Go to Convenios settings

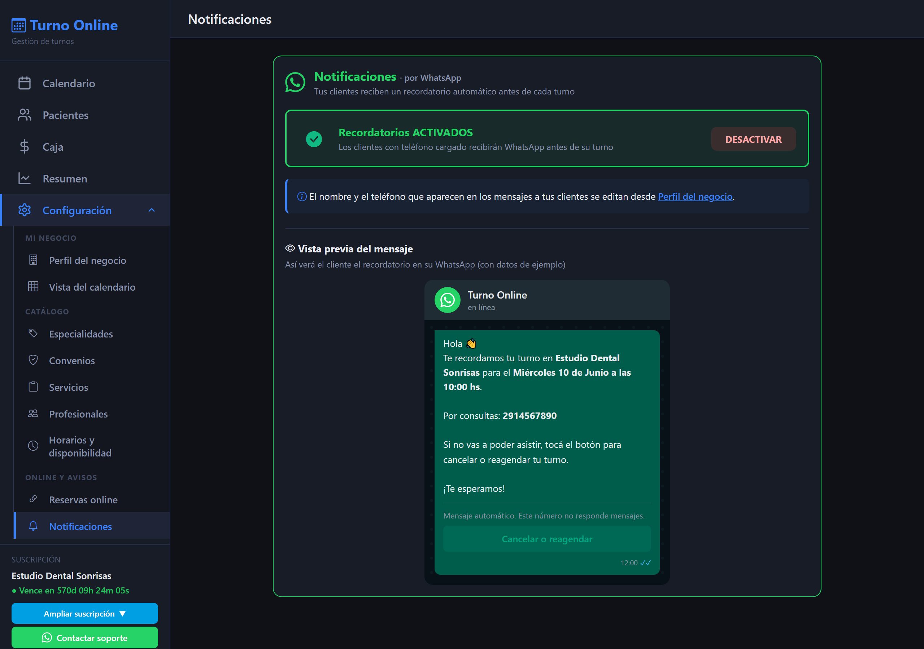pyautogui.click(x=92, y=360)
